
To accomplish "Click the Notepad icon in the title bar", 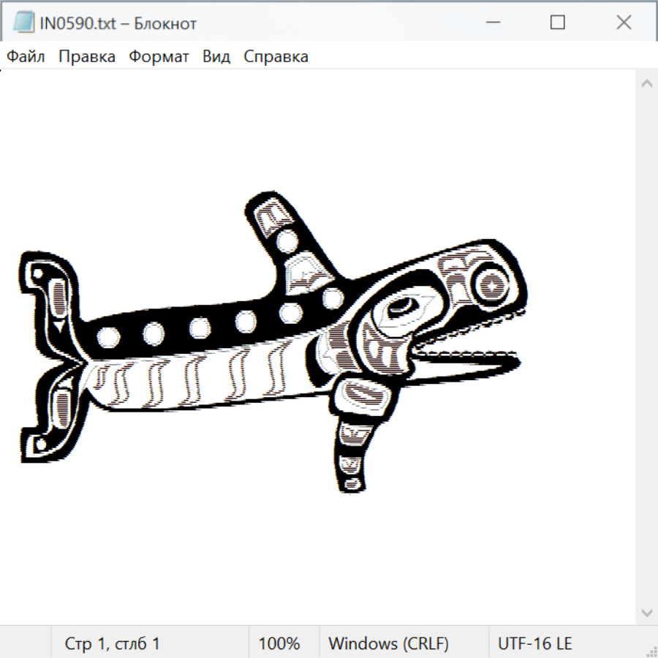I will click(x=23, y=23).
